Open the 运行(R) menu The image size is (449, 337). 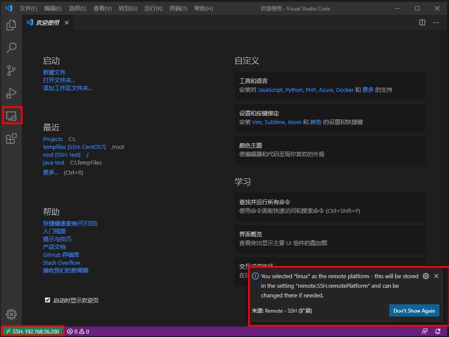pos(153,9)
